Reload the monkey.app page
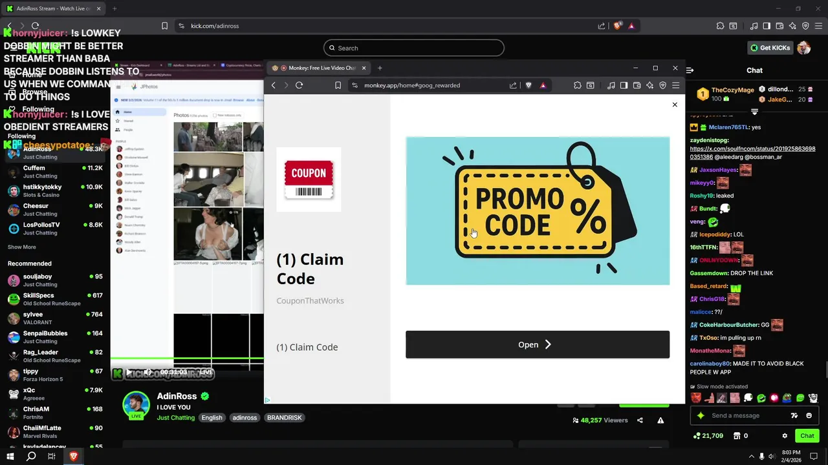The image size is (828, 465). [x=299, y=85]
